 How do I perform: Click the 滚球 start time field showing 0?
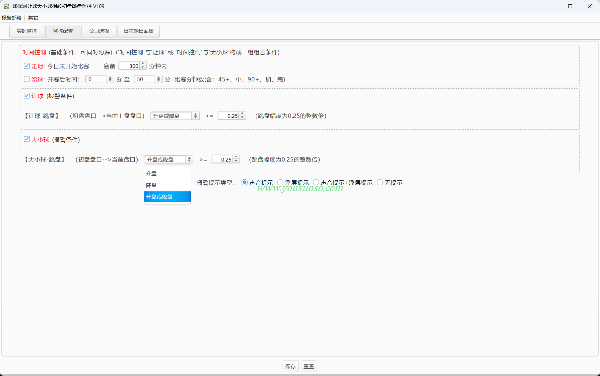[x=96, y=79]
